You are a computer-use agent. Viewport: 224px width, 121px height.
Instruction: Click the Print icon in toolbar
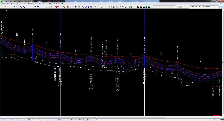[x=17, y=7]
